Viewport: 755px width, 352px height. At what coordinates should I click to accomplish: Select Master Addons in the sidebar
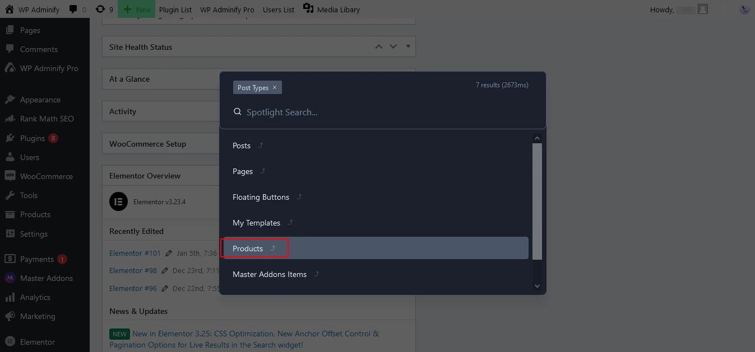click(47, 278)
